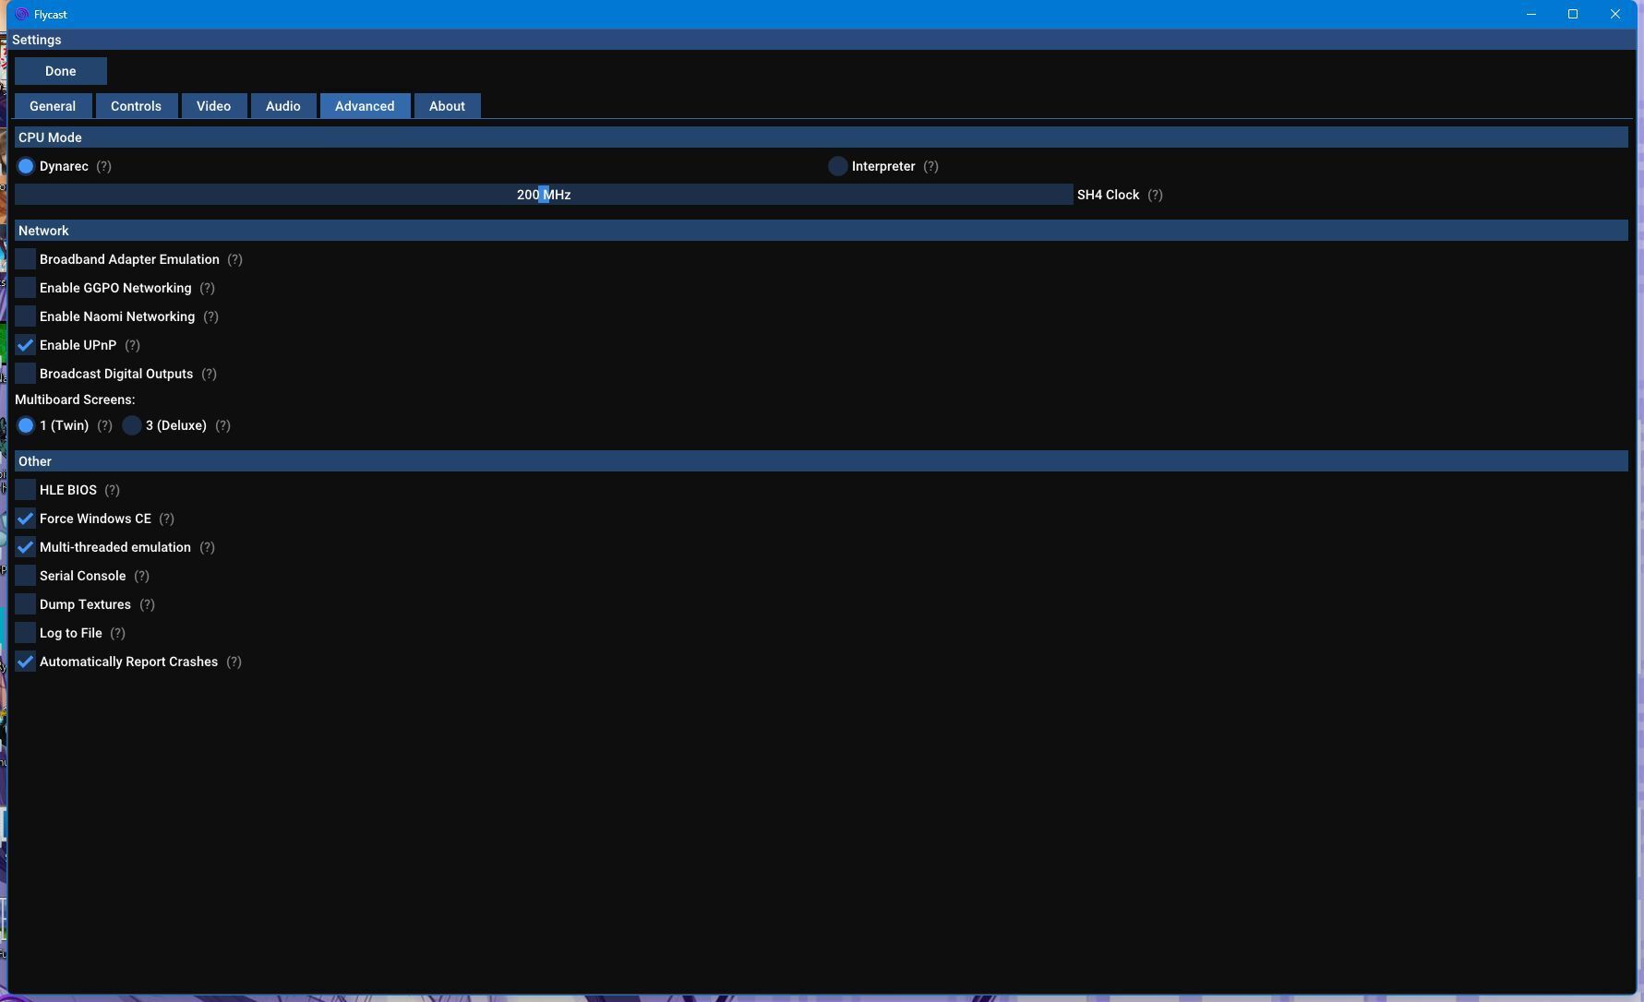Click the (?) icon for Dump Textures
Screen dimensions: 1644x1002
(147, 605)
